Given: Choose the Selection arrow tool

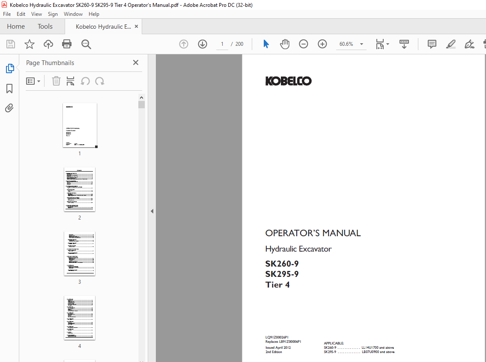Looking at the screenshot, I should [x=266, y=44].
